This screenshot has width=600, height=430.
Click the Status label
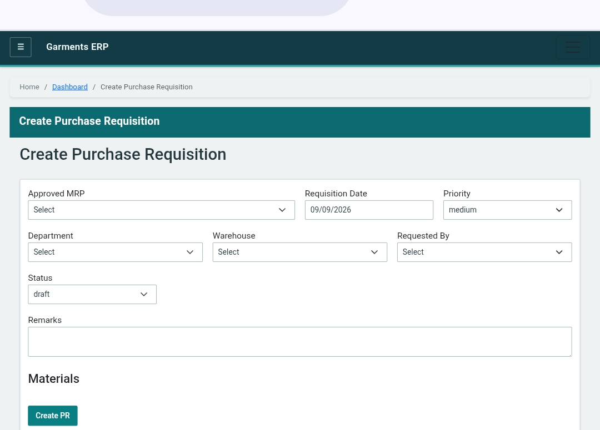[x=40, y=278]
